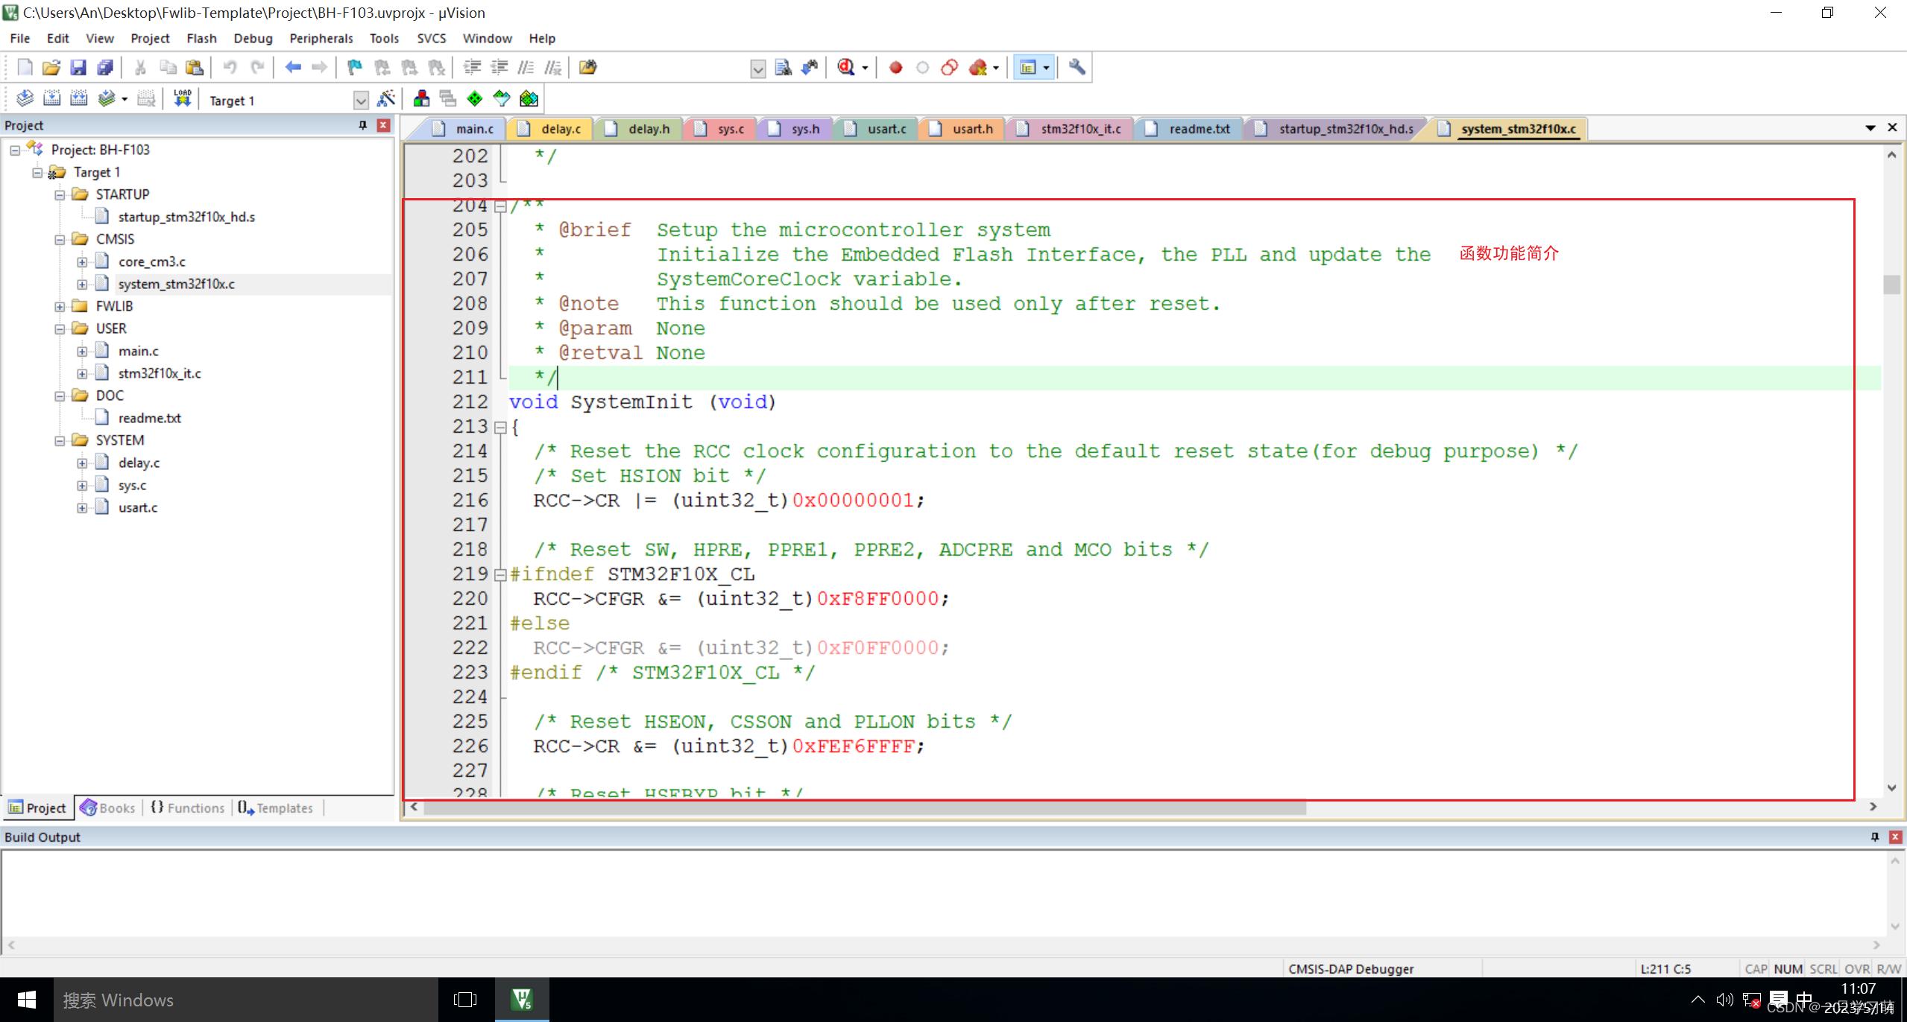Translate the current file icon
The height and width of the screenshot is (1022, 1907).
coord(25,99)
